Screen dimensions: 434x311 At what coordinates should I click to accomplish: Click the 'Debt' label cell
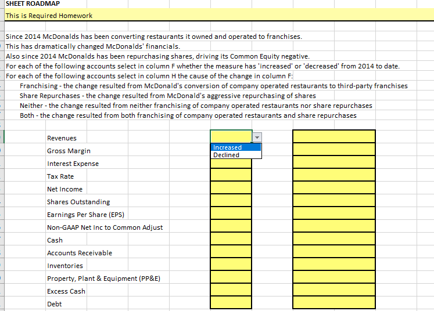click(x=54, y=304)
